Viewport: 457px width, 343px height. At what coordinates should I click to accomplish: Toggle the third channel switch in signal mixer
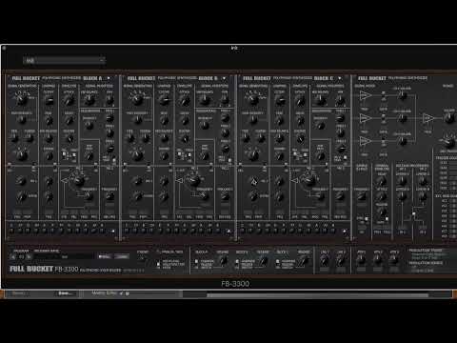pos(384,141)
